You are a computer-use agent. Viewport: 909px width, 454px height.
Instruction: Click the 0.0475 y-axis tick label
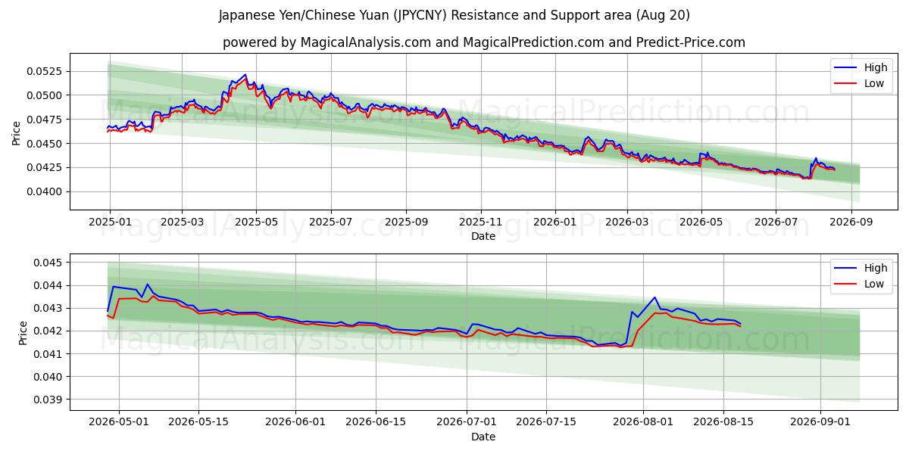46,120
